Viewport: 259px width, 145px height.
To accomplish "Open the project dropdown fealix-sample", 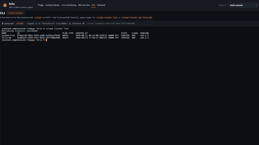I will (243, 5).
